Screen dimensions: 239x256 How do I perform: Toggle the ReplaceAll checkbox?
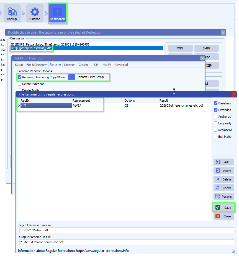click(215, 130)
